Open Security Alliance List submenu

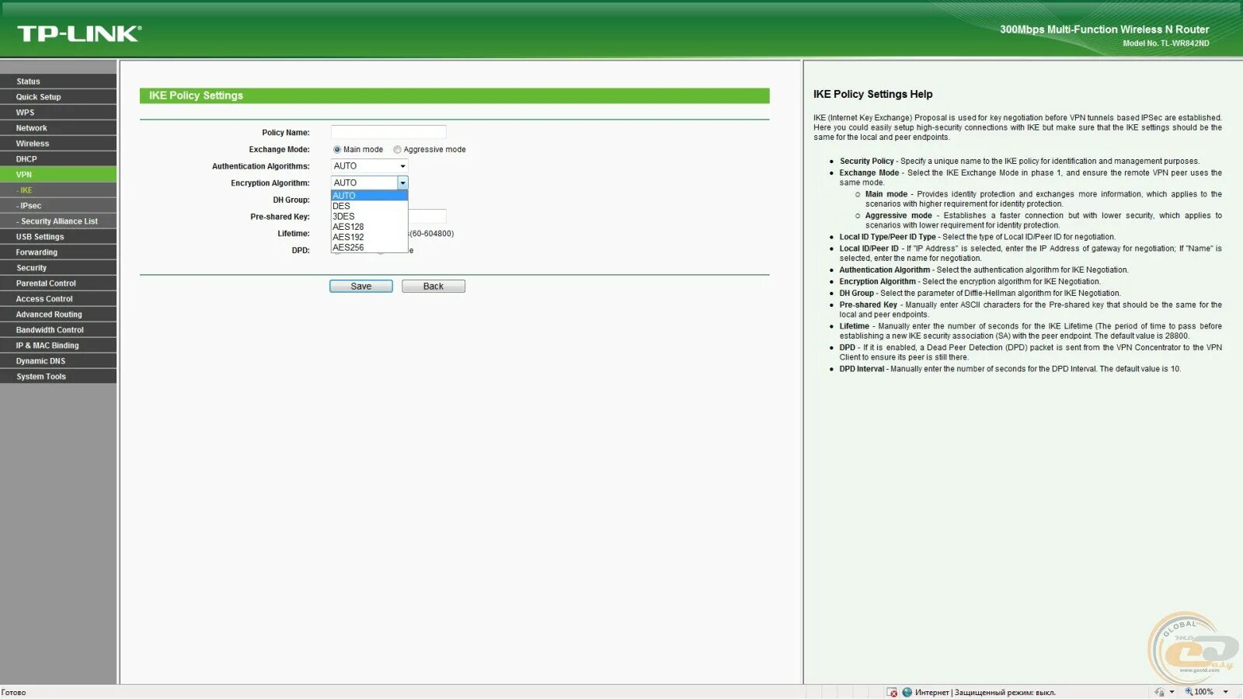coord(58,221)
